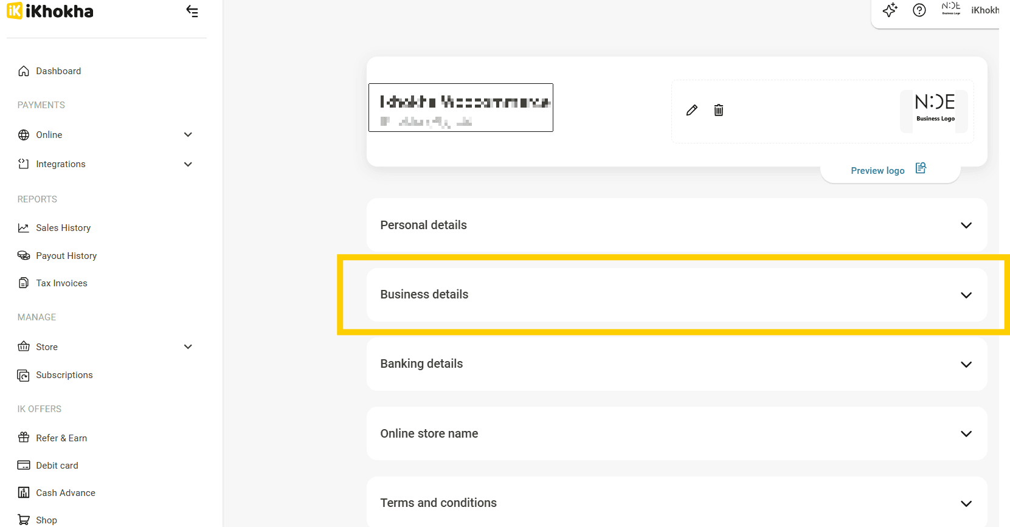Click the pencil edit icon
Viewport: 1010px width, 527px height.
(691, 110)
